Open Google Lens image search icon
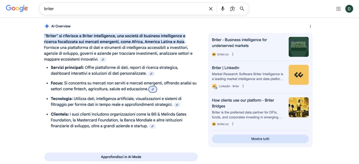The image size is (359, 164). (232, 9)
